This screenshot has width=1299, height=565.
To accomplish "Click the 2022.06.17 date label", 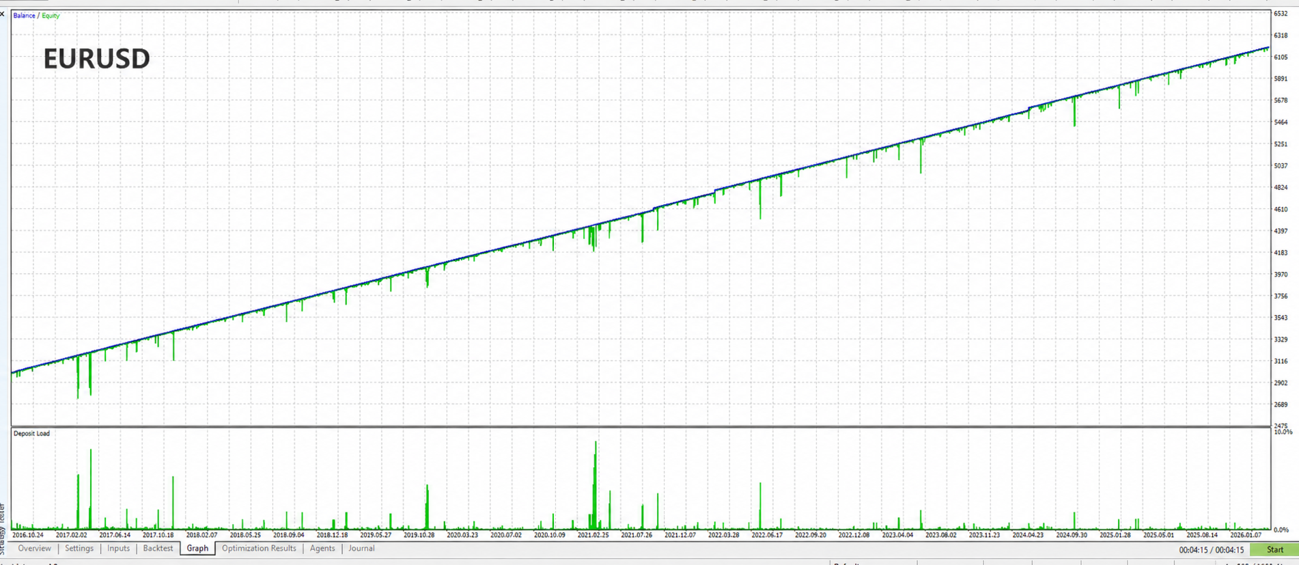I will (x=767, y=536).
